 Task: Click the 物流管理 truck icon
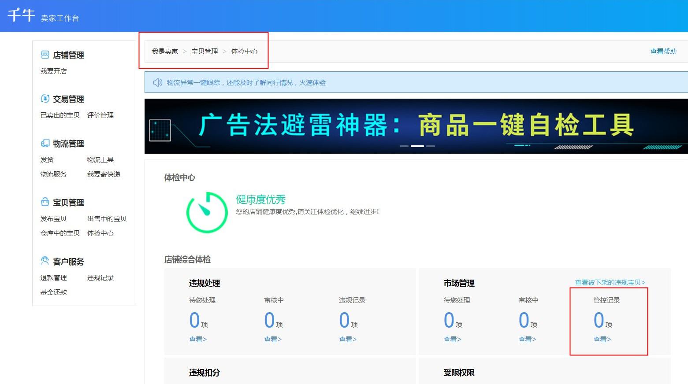pyautogui.click(x=45, y=143)
